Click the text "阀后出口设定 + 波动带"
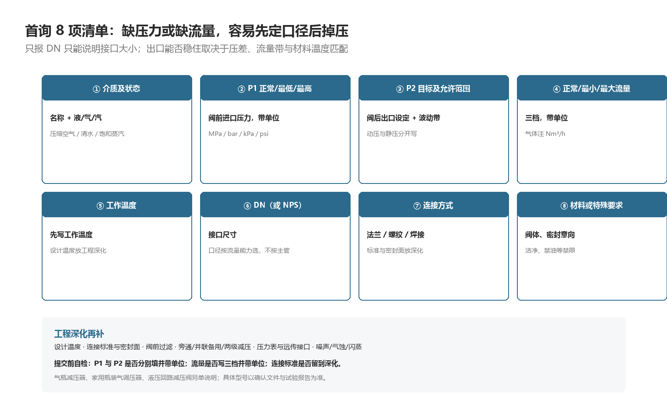This screenshot has height=417, width=667. point(404,118)
